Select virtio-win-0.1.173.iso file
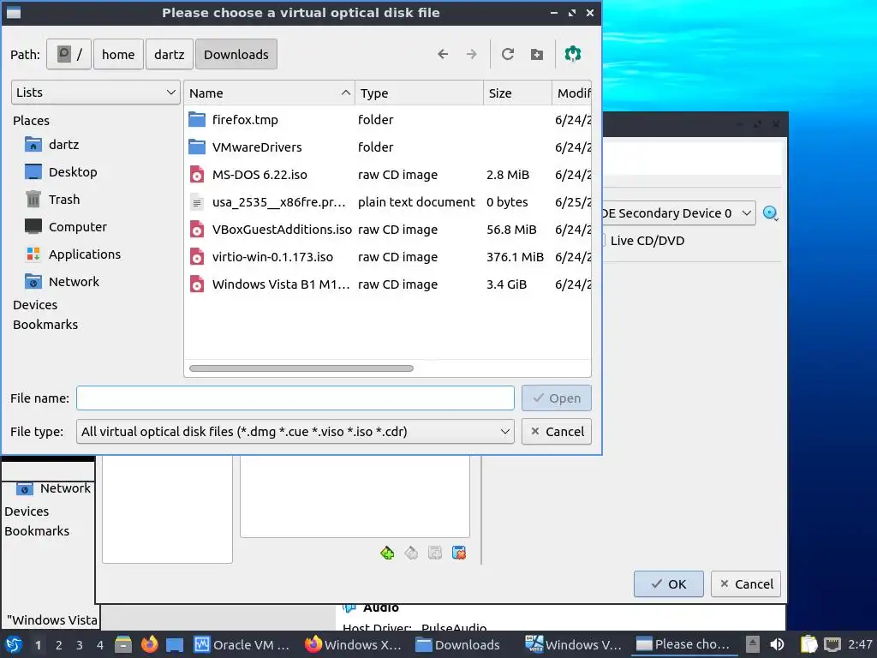 coord(387,257)
